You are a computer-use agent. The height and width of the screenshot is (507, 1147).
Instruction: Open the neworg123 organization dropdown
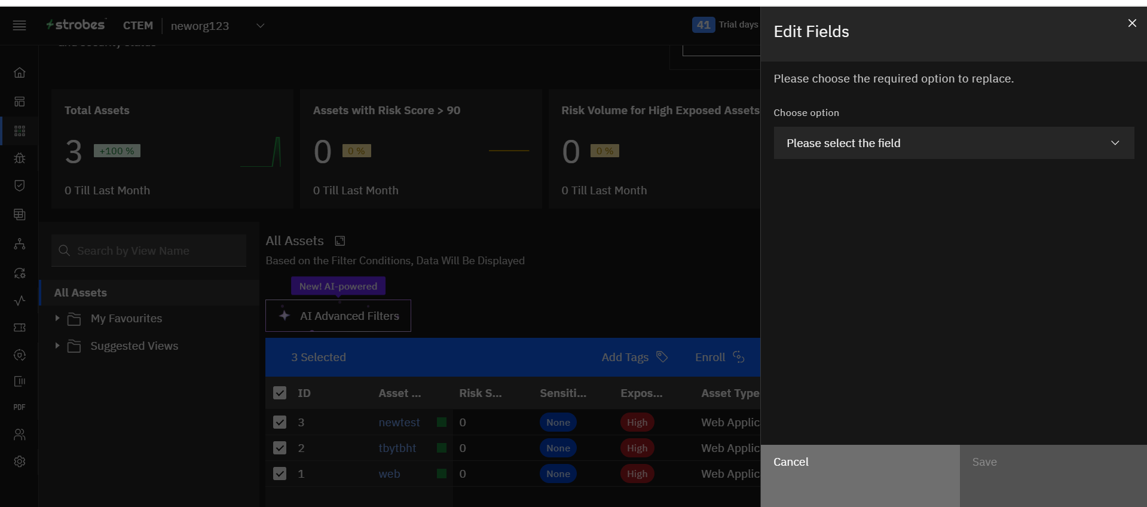pos(260,26)
